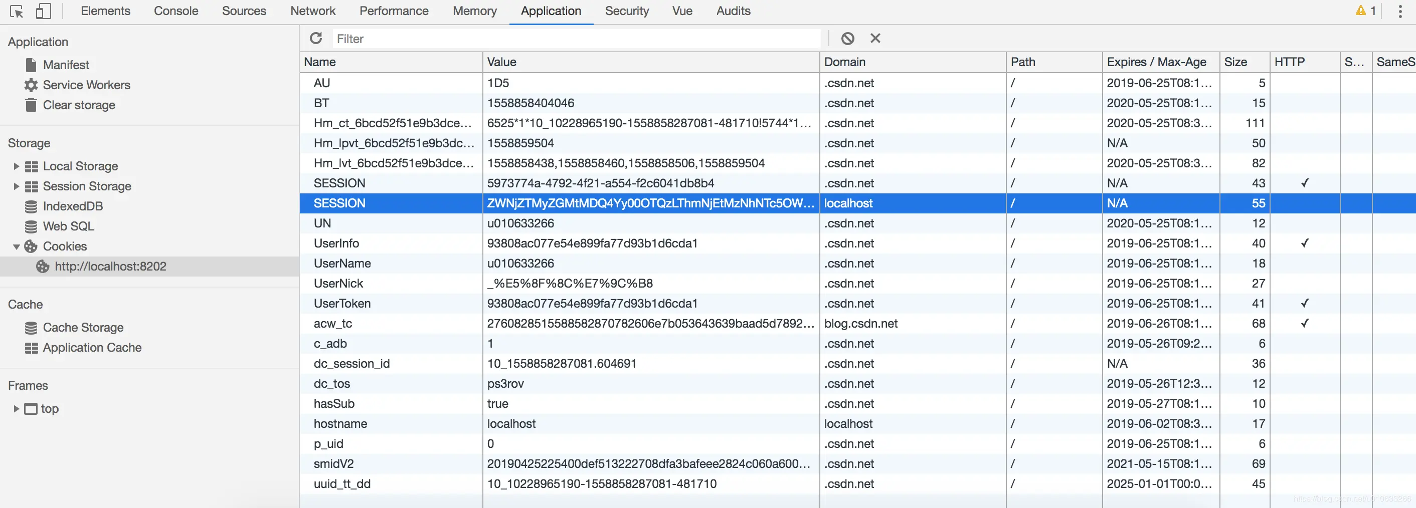Viewport: 1416px width, 508px height.
Task: Select the Clear storage trash icon
Action: point(31,105)
